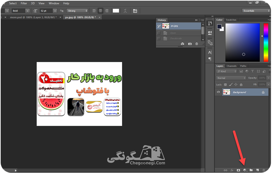Viewport: 272px width, 173px height.
Task: Toggle the history brush source box beside Open
Action: (x=158, y=33)
